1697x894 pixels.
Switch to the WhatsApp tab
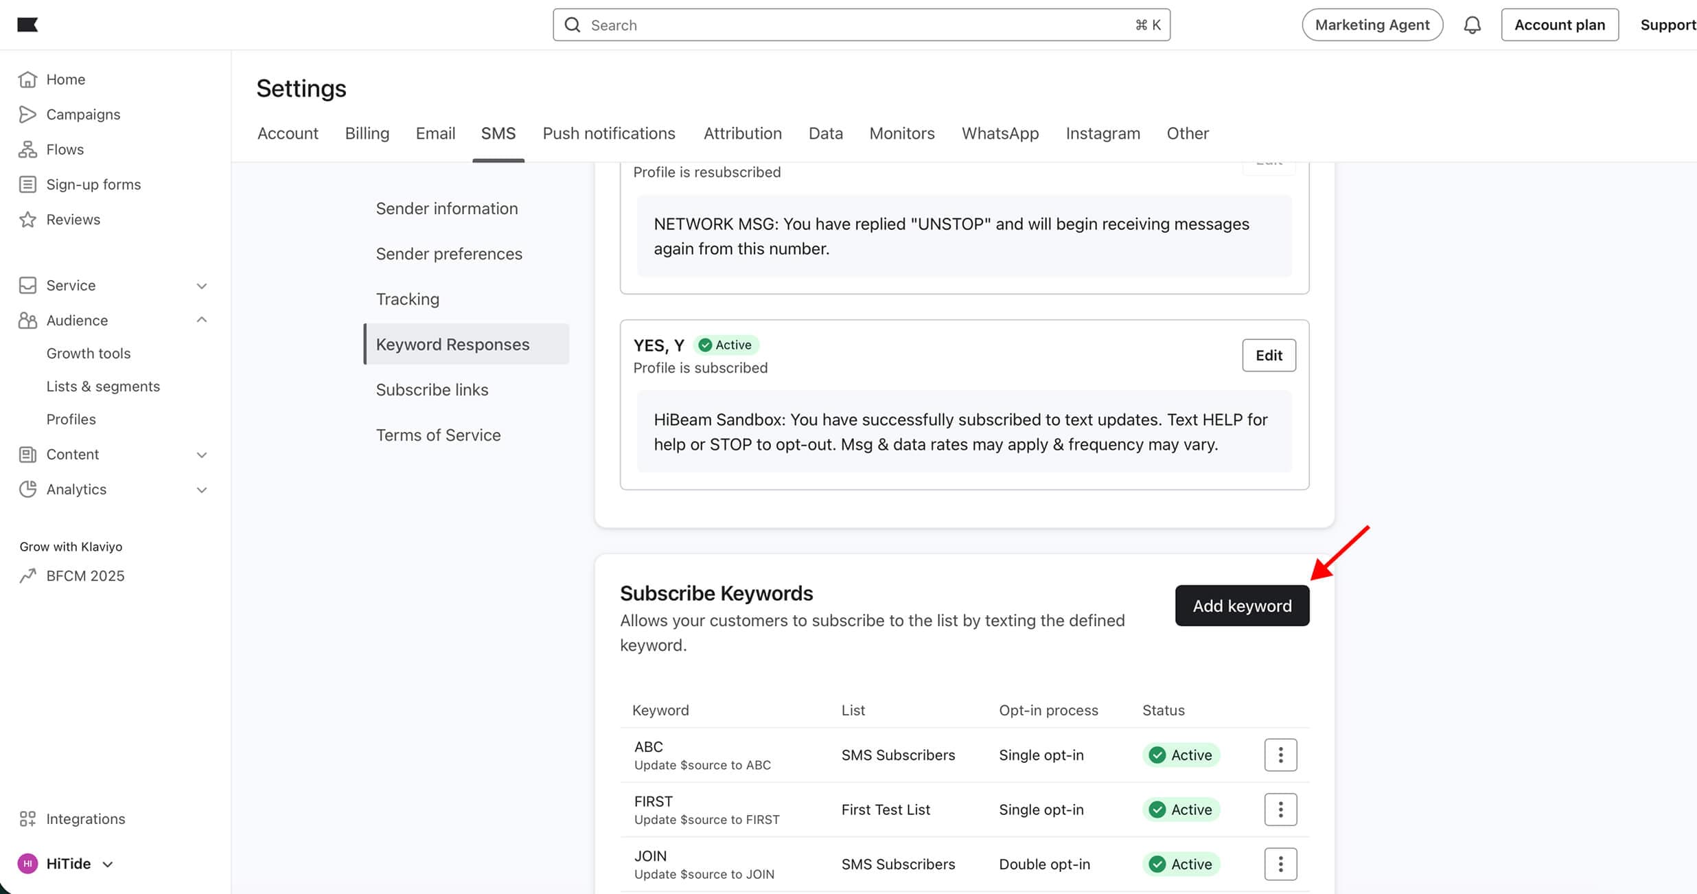tap(1000, 133)
